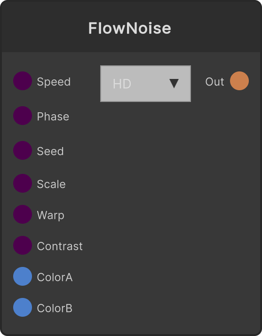The image size is (262, 336).
Task: Select the Warp input socket
Action: (23, 214)
